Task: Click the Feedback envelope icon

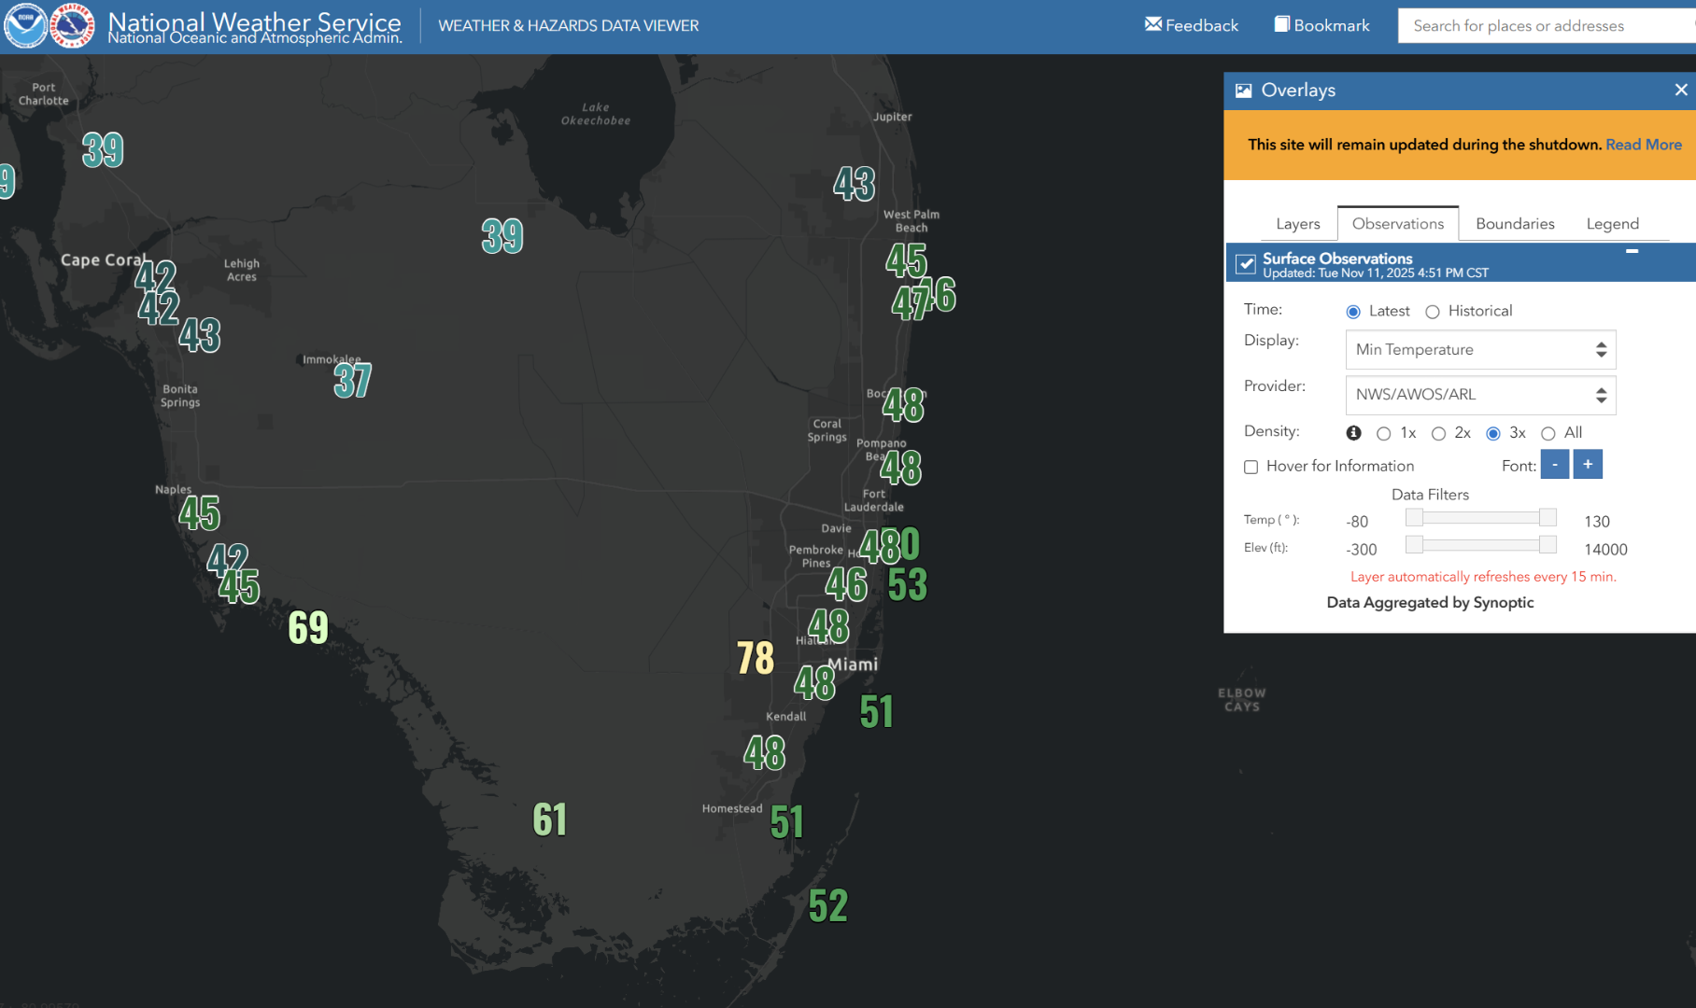Action: (x=1153, y=24)
